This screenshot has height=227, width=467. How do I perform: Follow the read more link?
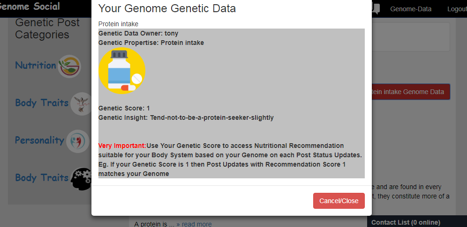(x=194, y=224)
